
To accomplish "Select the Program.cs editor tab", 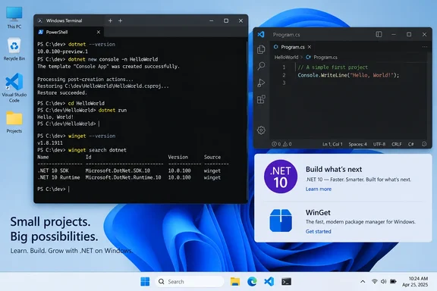I will tap(292, 47).
